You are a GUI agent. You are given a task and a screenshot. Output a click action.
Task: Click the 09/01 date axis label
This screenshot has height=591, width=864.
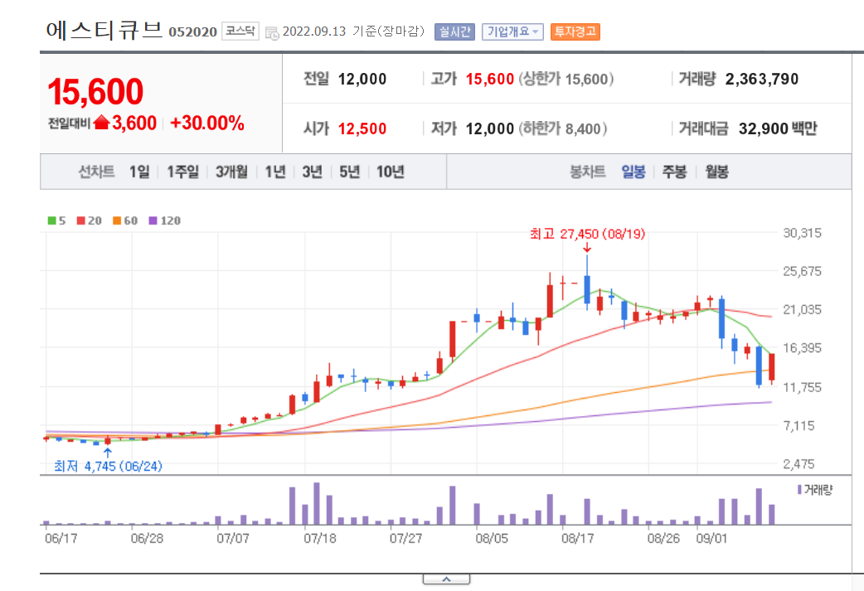[711, 538]
